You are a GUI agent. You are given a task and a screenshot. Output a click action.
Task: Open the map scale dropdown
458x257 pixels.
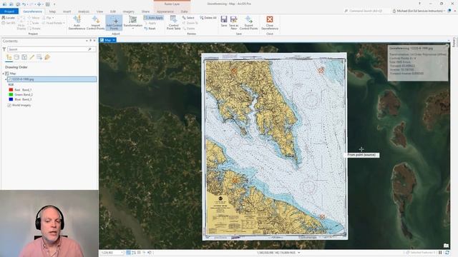point(122,253)
